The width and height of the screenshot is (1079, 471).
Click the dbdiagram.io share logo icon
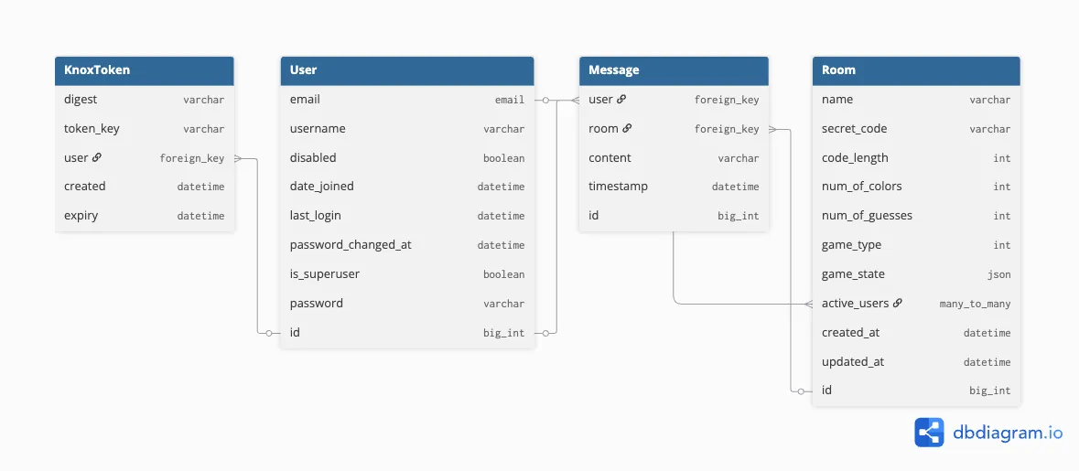(929, 433)
